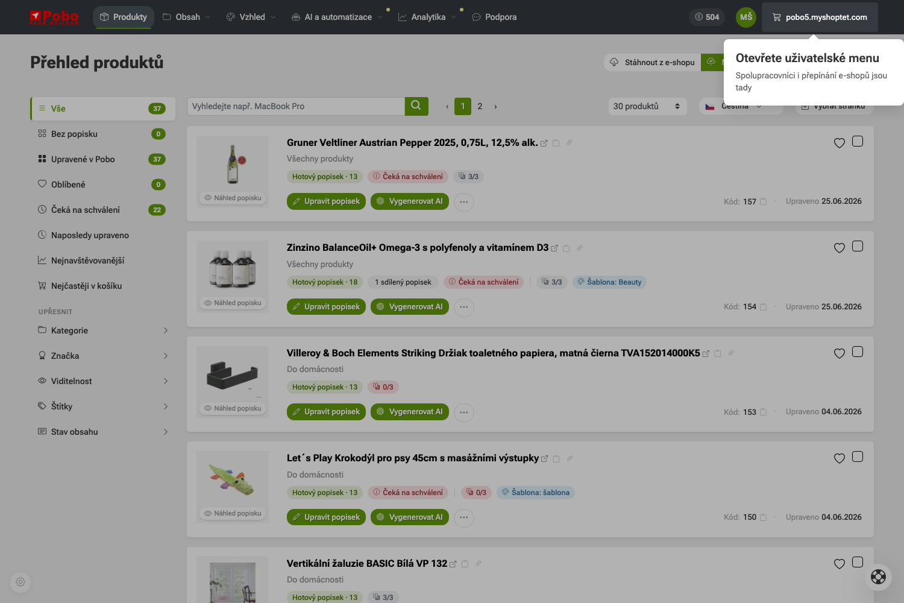This screenshot has width=904, height=603.
Task: Click the search magnifier button
Action: click(416, 106)
